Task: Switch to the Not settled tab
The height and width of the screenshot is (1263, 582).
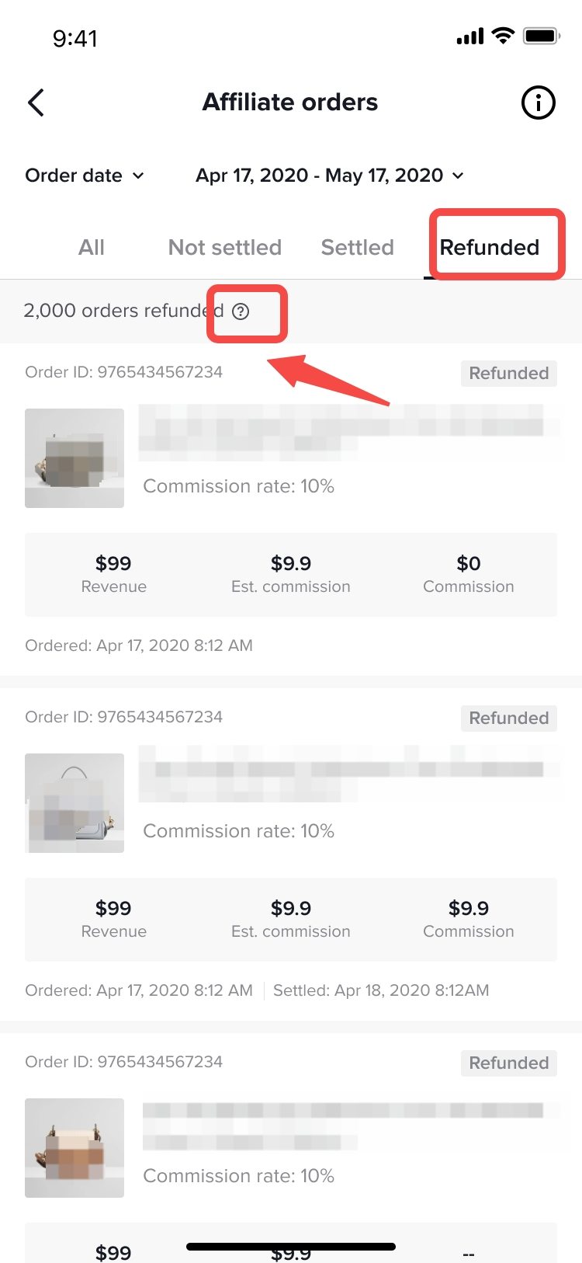Action: click(x=225, y=248)
